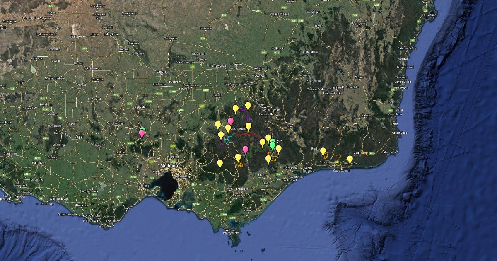Image resolution: width=497 pixels, height=261 pixels.
Task: Click the Mount Buller label
Action: coord(238,129)
